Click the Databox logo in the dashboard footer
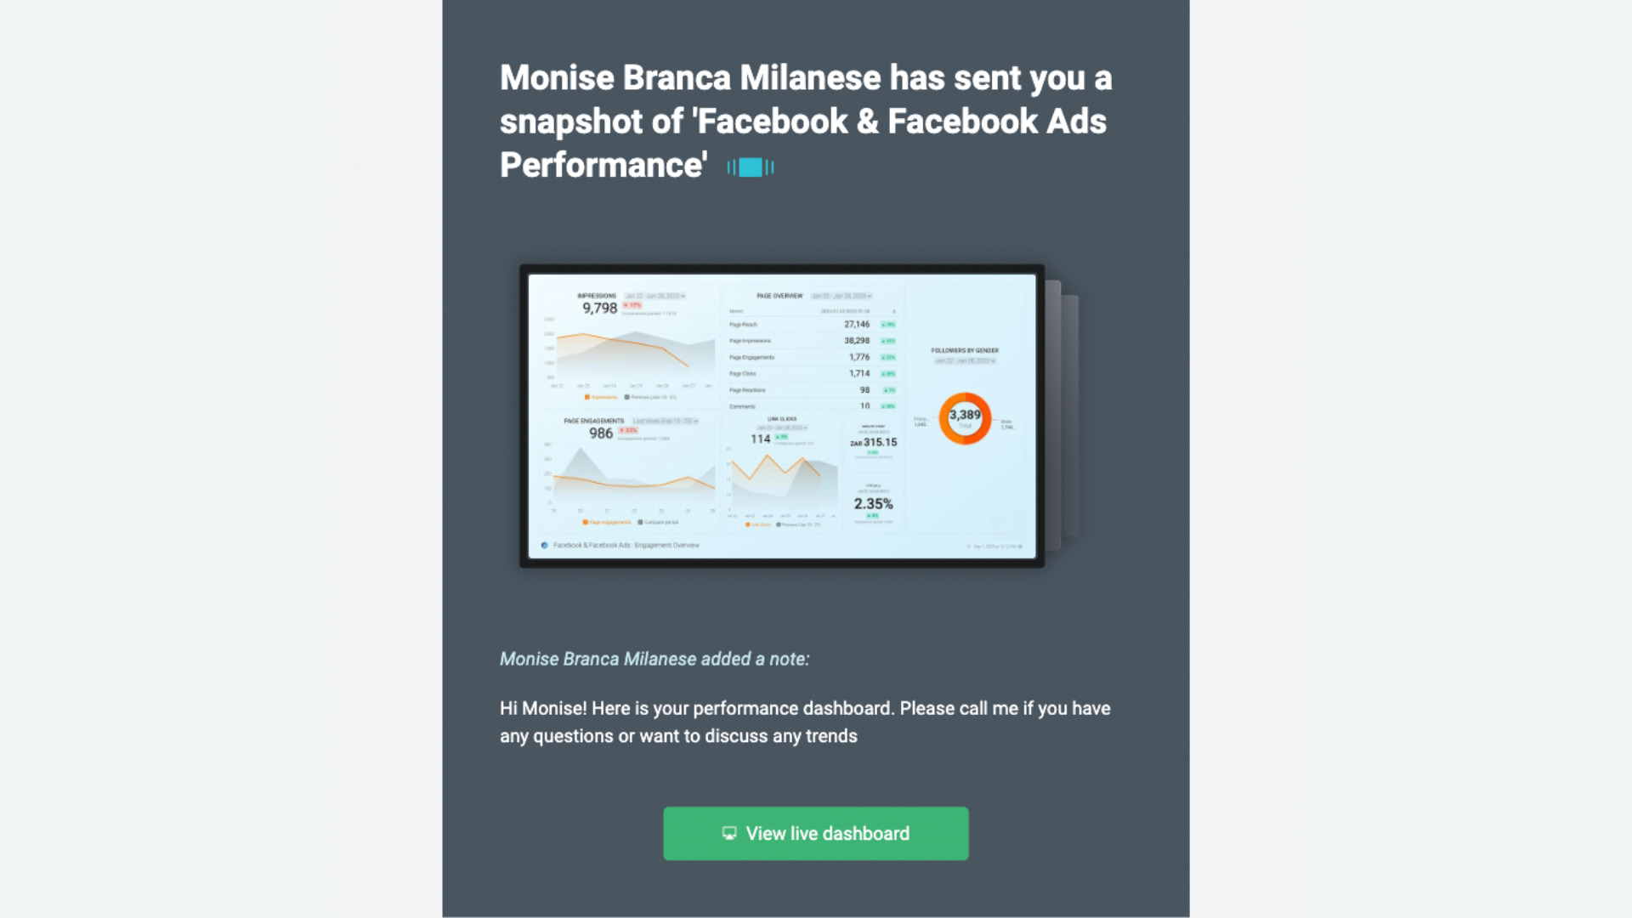Viewport: 1632px width, 918px height. [x=545, y=545]
